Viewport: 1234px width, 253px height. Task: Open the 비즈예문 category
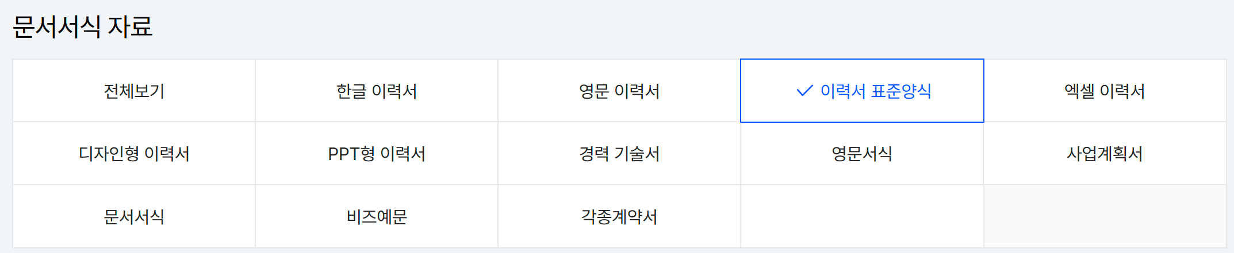tap(377, 217)
